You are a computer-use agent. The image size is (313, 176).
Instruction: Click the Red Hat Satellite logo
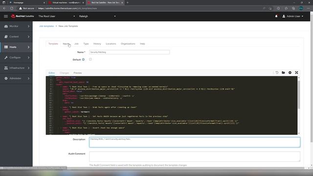22,16
